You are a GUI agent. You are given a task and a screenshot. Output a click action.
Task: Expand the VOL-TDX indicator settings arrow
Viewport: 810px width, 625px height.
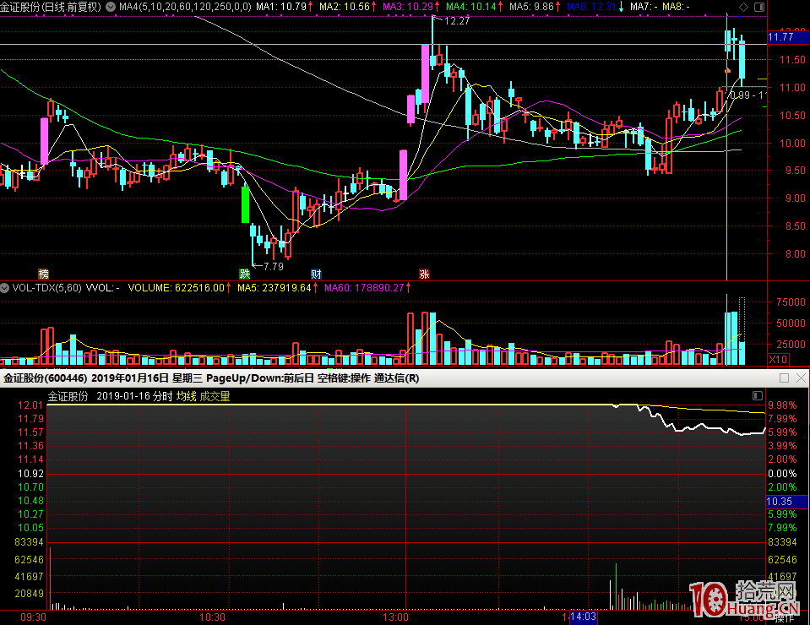click(6, 288)
